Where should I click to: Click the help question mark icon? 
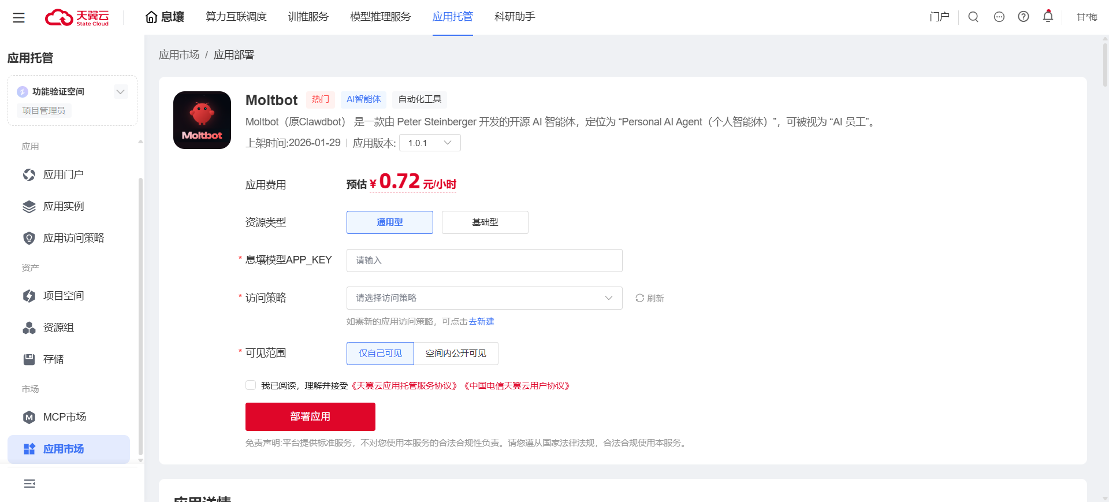[1024, 17]
